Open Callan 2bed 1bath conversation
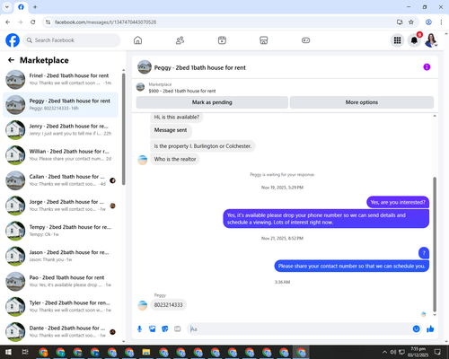This screenshot has width=449, height=359. [x=60, y=180]
